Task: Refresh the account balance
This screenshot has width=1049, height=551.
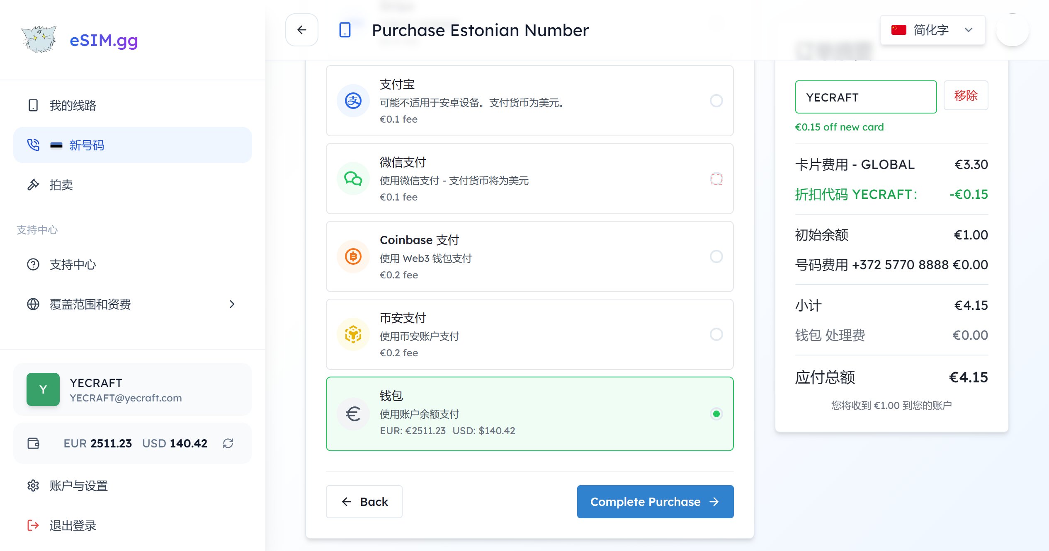Action: (228, 443)
